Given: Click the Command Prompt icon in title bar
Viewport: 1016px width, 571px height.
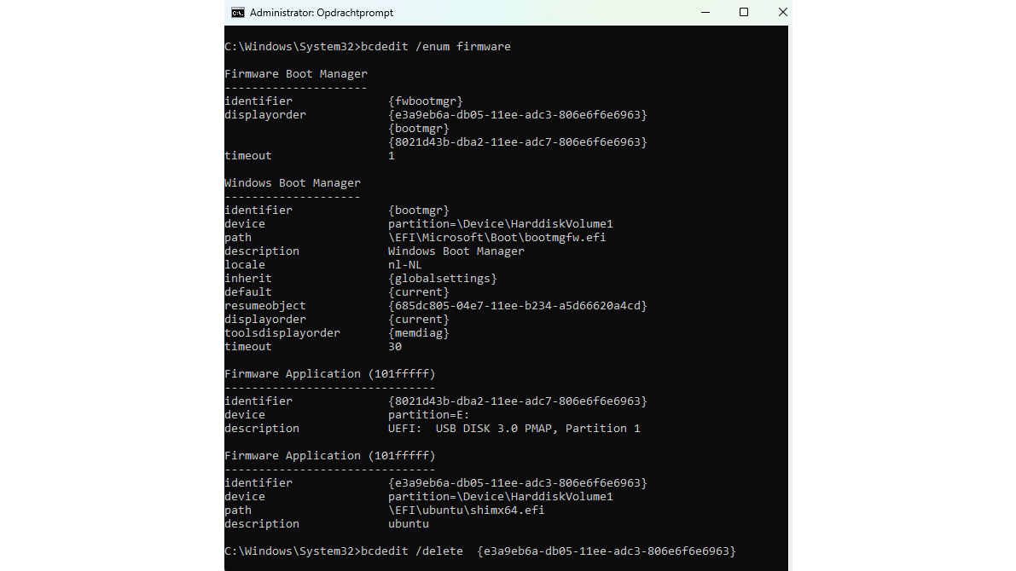Looking at the screenshot, I should [x=238, y=12].
